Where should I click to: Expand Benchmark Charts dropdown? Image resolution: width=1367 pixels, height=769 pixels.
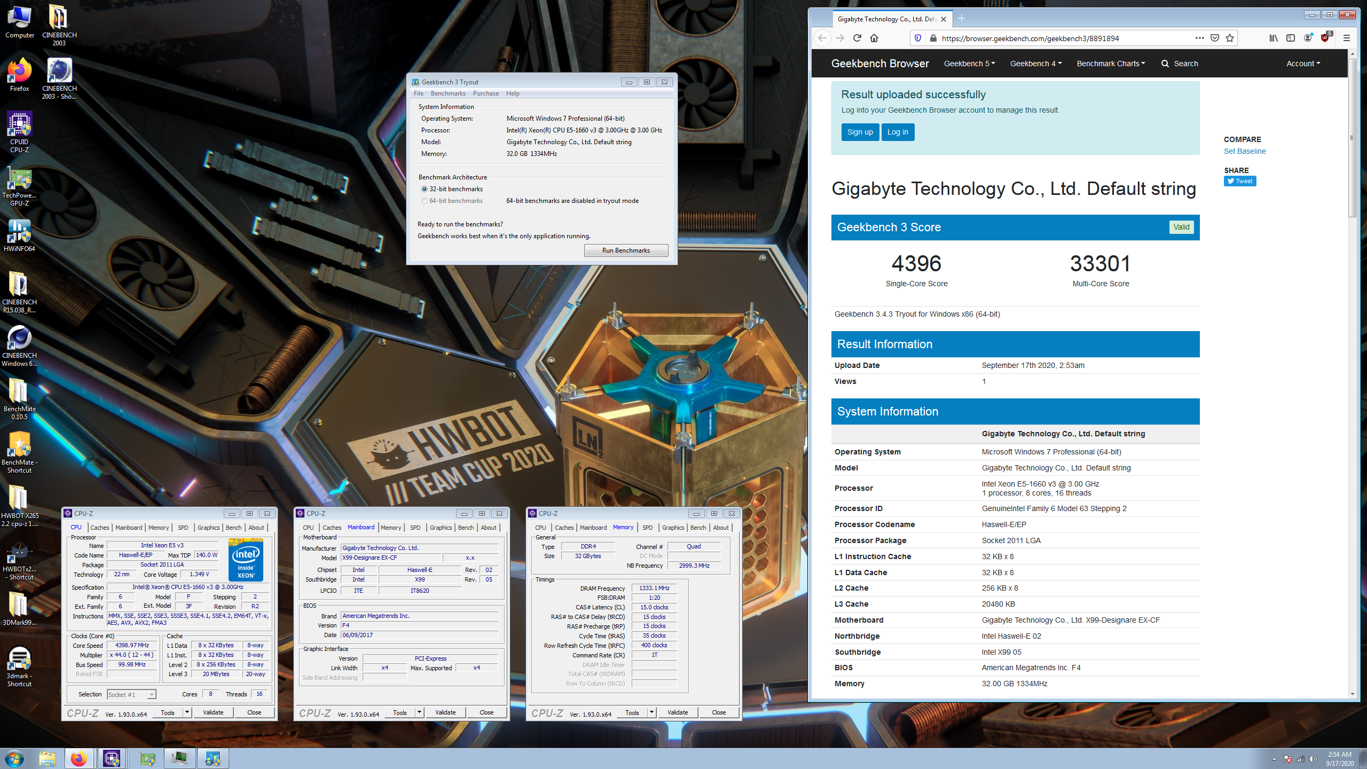pyautogui.click(x=1111, y=64)
